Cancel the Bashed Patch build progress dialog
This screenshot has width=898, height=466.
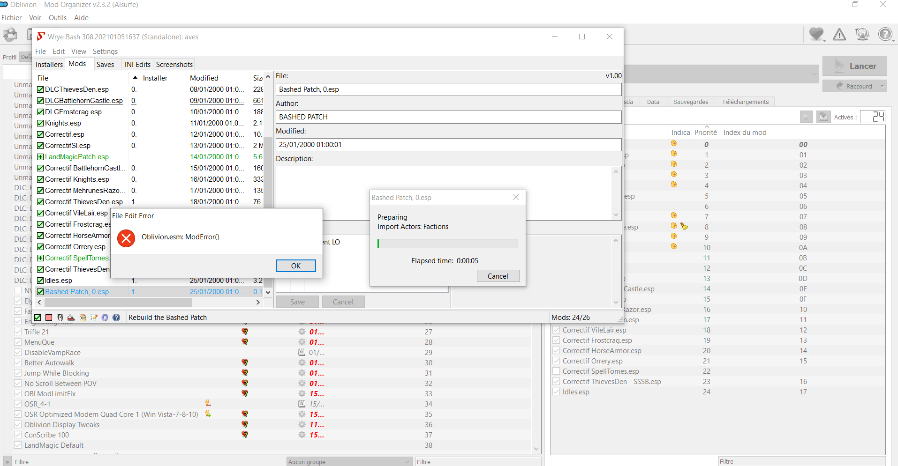498,276
